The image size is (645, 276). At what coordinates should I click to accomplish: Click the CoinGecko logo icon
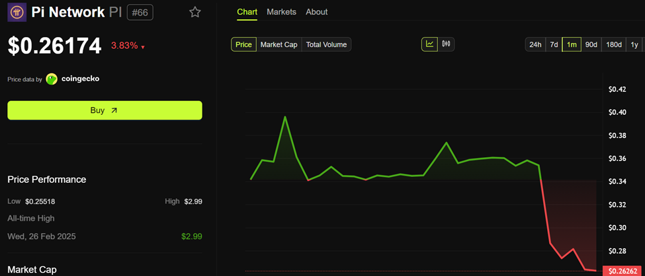tap(52, 79)
